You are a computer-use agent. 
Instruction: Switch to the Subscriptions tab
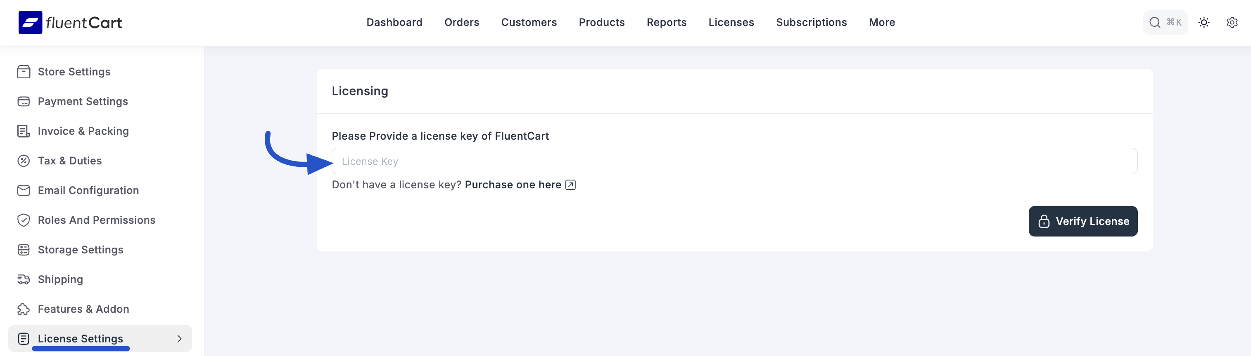pyautogui.click(x=811, y=22)
